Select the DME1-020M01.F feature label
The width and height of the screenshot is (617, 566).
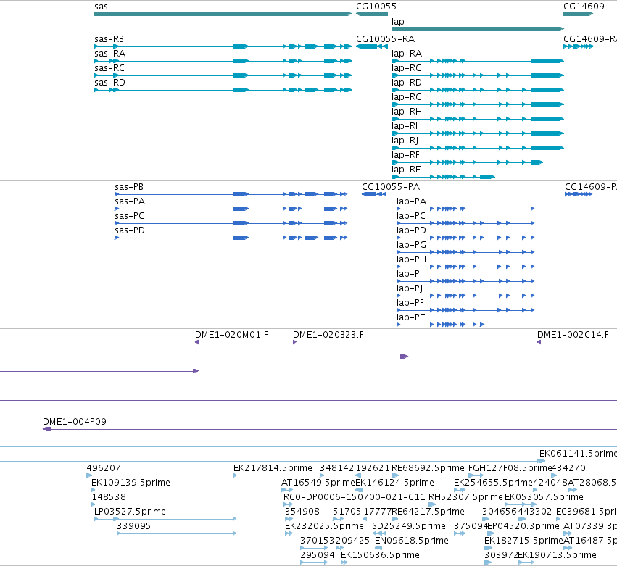pos(231,335)
